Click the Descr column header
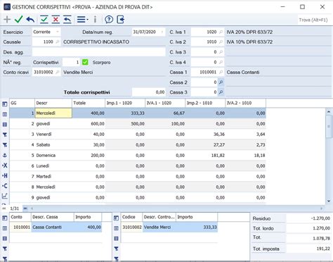Viewport: 333px width, 262px height. point(53,103)
